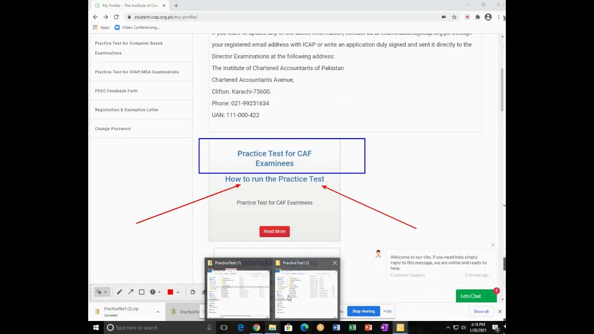Expand the annotation color dropdown arrow
This screenshot has height=334, width=594.
178,292
